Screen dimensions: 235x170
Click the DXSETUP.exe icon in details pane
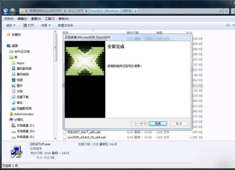click(x=16, y=152)
